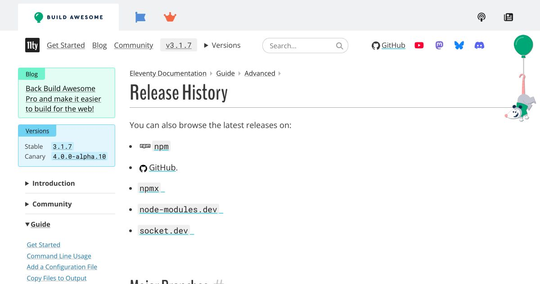Go to Get Started in navigation
Image resolution: width=540 pixels, height=284 pixels.
point(66,45)
